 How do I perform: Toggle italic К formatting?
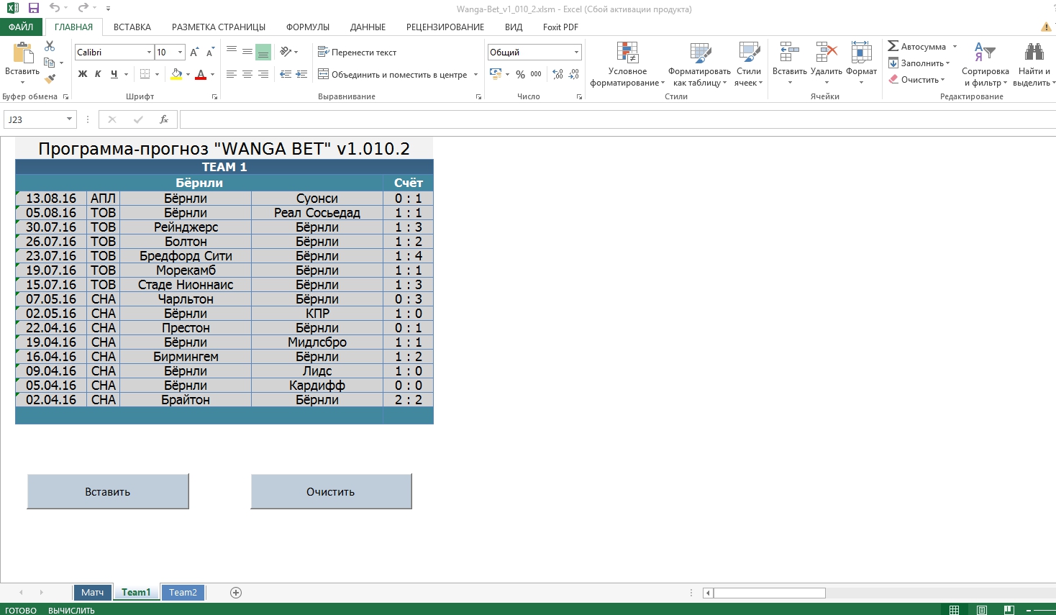coord(98,74)
